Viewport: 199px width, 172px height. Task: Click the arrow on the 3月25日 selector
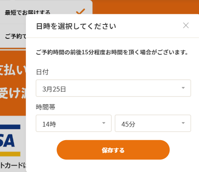click(183, 88)
